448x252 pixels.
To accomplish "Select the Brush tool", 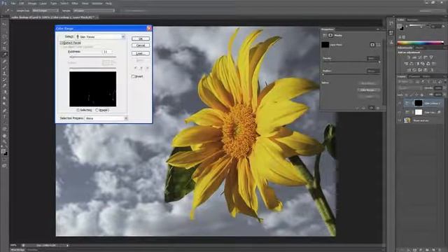I will tap(4, 67).
